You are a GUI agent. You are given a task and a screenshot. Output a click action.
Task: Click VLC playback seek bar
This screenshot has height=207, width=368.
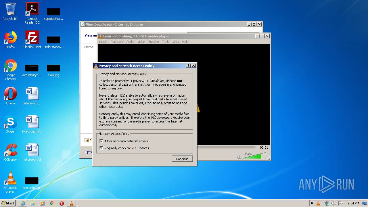pyautogui.click(x=226, y=147)
